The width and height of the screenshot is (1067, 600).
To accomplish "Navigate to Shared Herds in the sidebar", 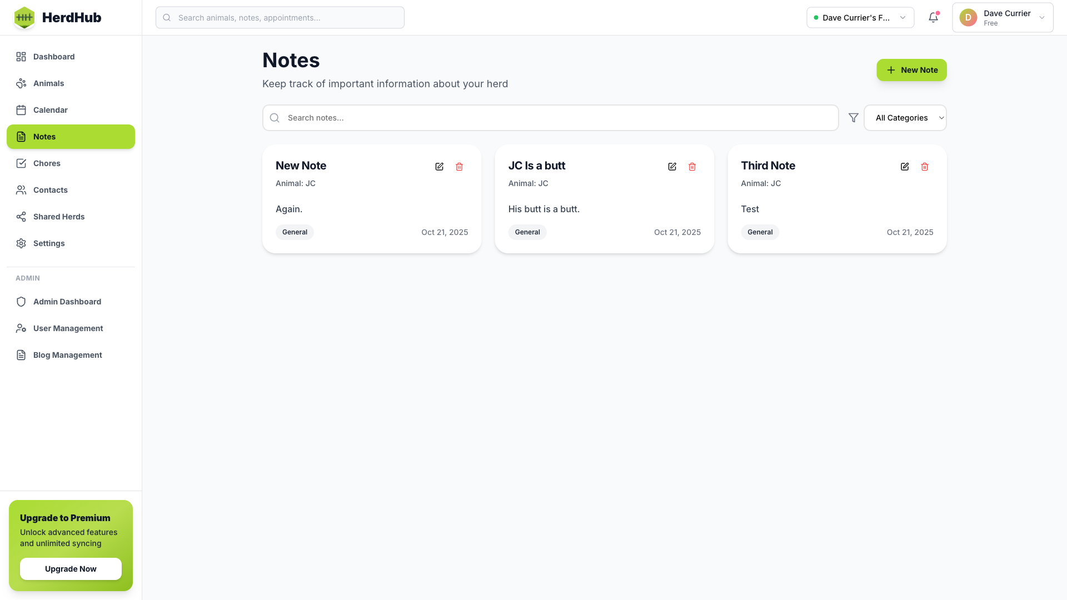I will point(59,217).
